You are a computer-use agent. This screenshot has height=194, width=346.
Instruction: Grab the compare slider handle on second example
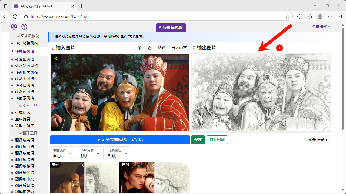pyautogui.click(x=155, y=165)
